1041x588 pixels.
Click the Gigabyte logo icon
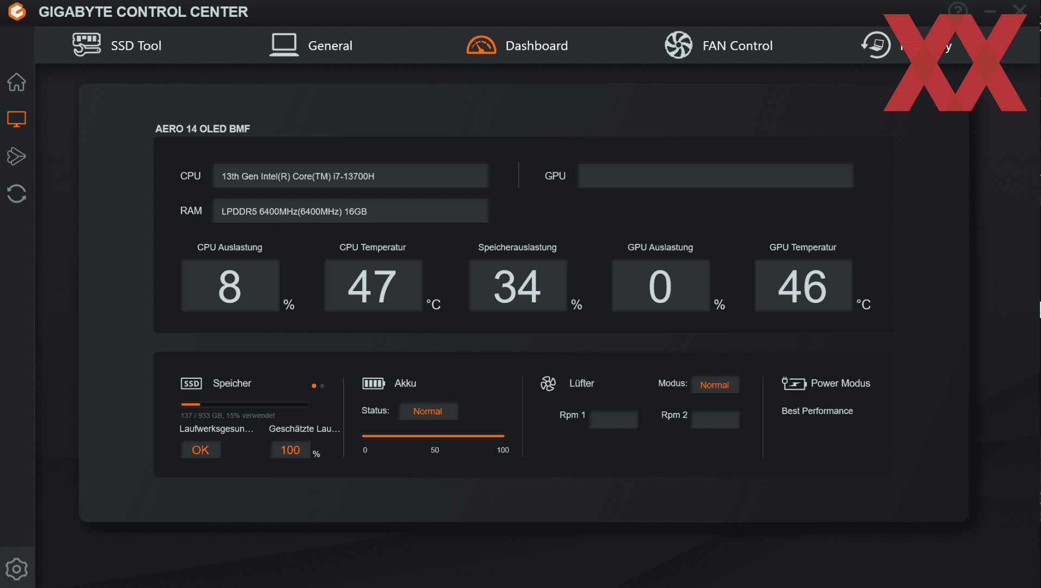click(17, 11)
